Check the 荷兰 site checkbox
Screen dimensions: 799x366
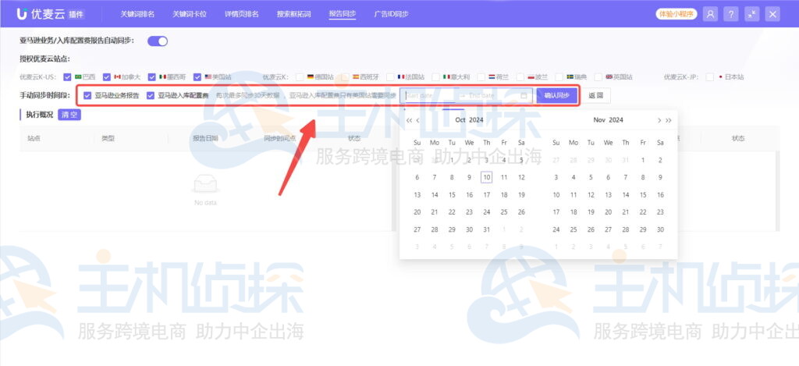(481, 77)
